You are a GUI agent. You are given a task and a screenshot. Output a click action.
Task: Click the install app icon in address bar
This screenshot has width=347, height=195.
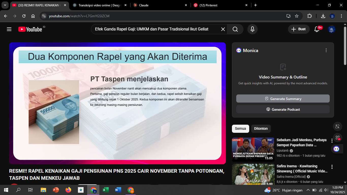(288, 16)
